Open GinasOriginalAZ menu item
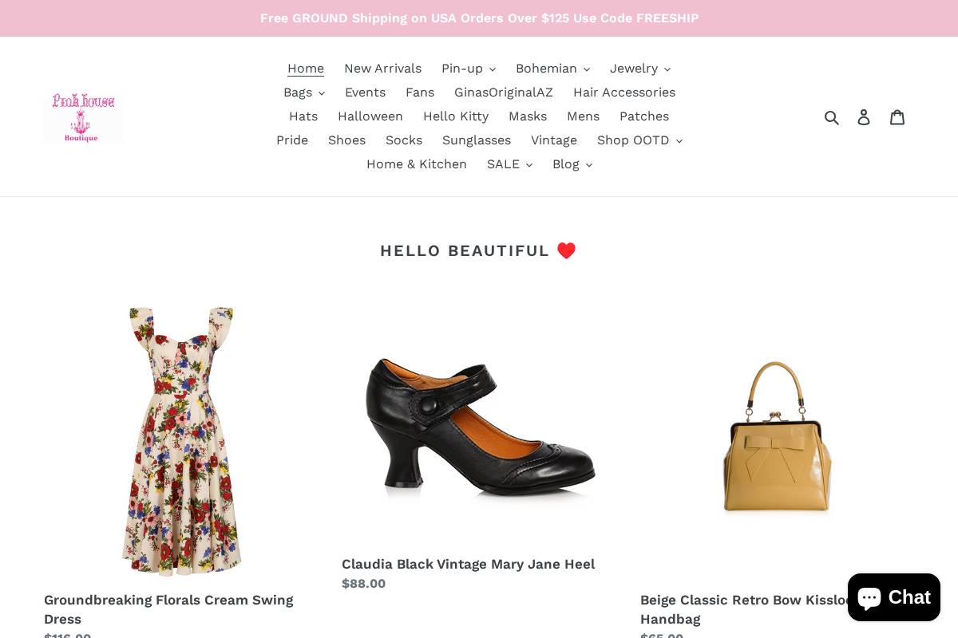This screenshot has height=638, width=958. click(x=504, y=93)
